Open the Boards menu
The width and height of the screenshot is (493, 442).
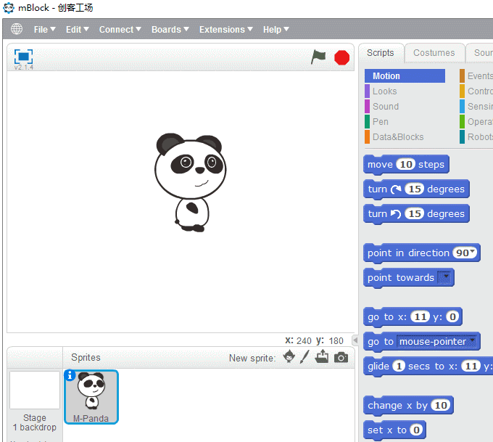click(x=170, y=30)
